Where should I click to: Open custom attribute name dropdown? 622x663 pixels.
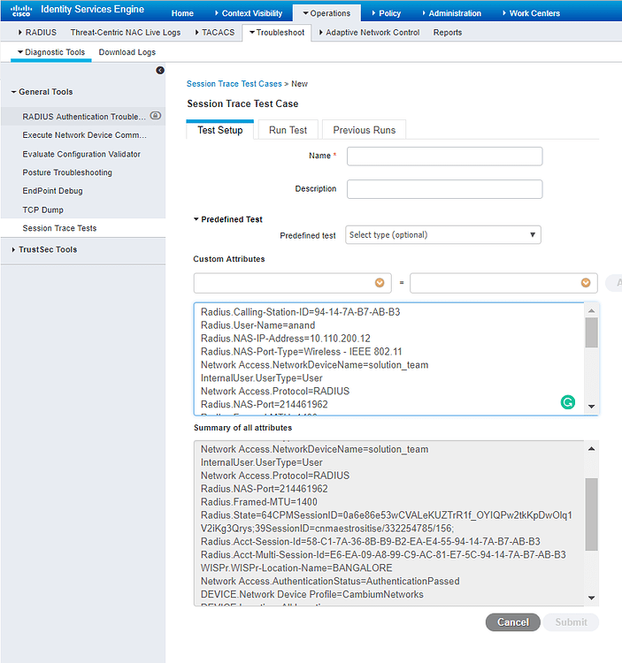[x=380, y=283]
